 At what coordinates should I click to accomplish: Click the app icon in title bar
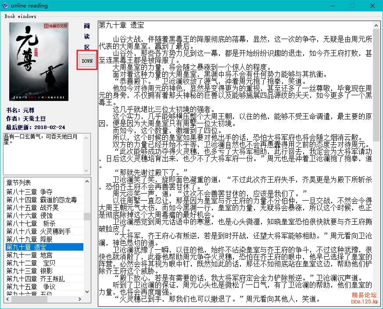5,6
